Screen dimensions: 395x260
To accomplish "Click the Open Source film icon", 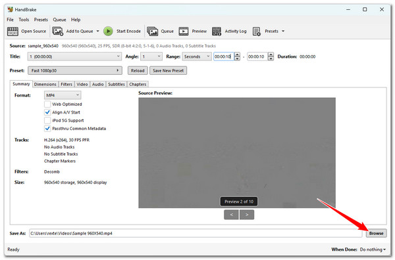I will 13,32.
